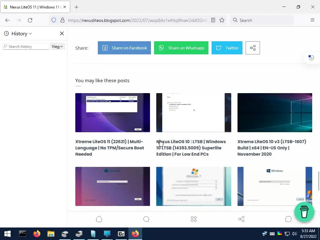Click the taskbar clock showing 5:33 AM
Viewport: 320px width, 240px height.
coord(308,234)
